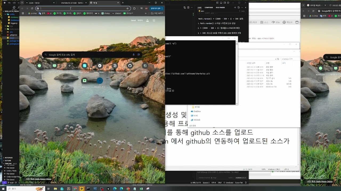Open Google apps grid on new tab
This screenshot has width=341, height=191.
click(x=154, y=20)
